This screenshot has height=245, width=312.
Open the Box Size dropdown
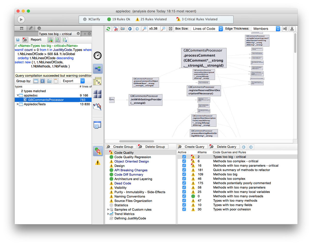[207, 29]
